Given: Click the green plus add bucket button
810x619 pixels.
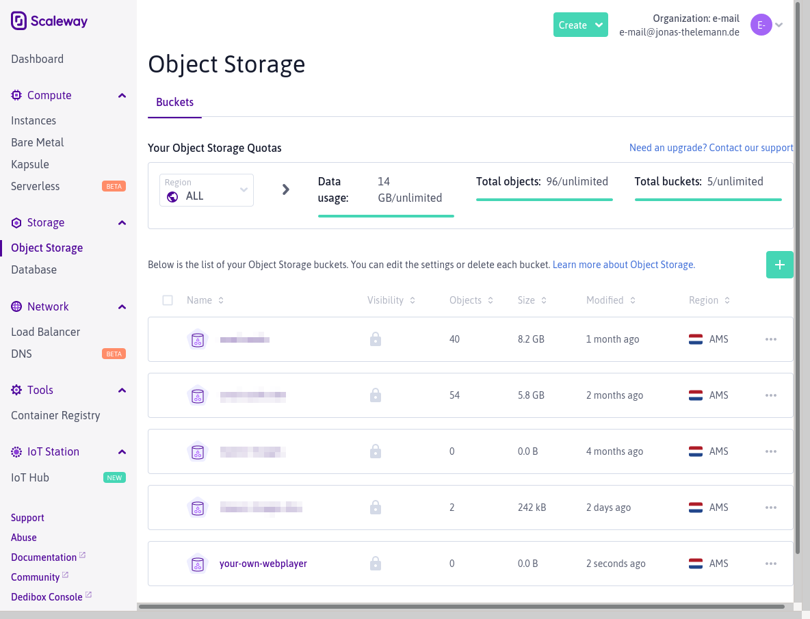Looking at the screenshot, I should [779, 265].
